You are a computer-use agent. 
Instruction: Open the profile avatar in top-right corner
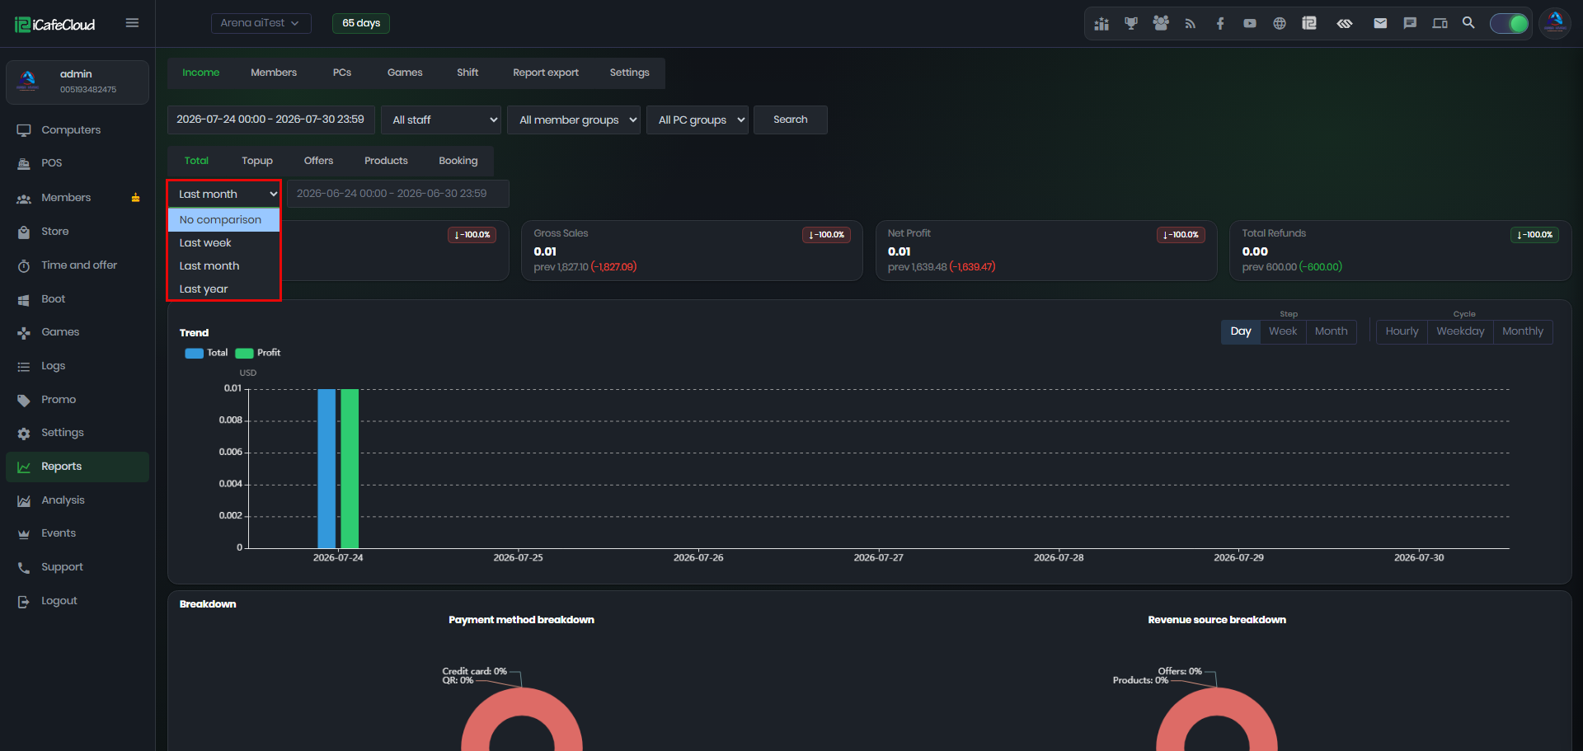pos(1555,23)
